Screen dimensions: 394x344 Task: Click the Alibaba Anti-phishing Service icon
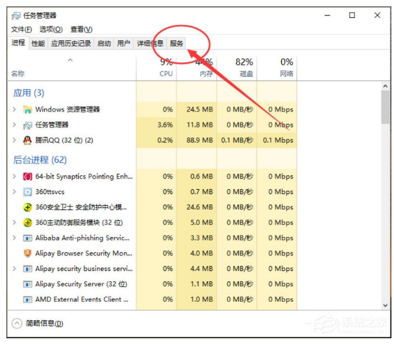[x=28, y=238]
